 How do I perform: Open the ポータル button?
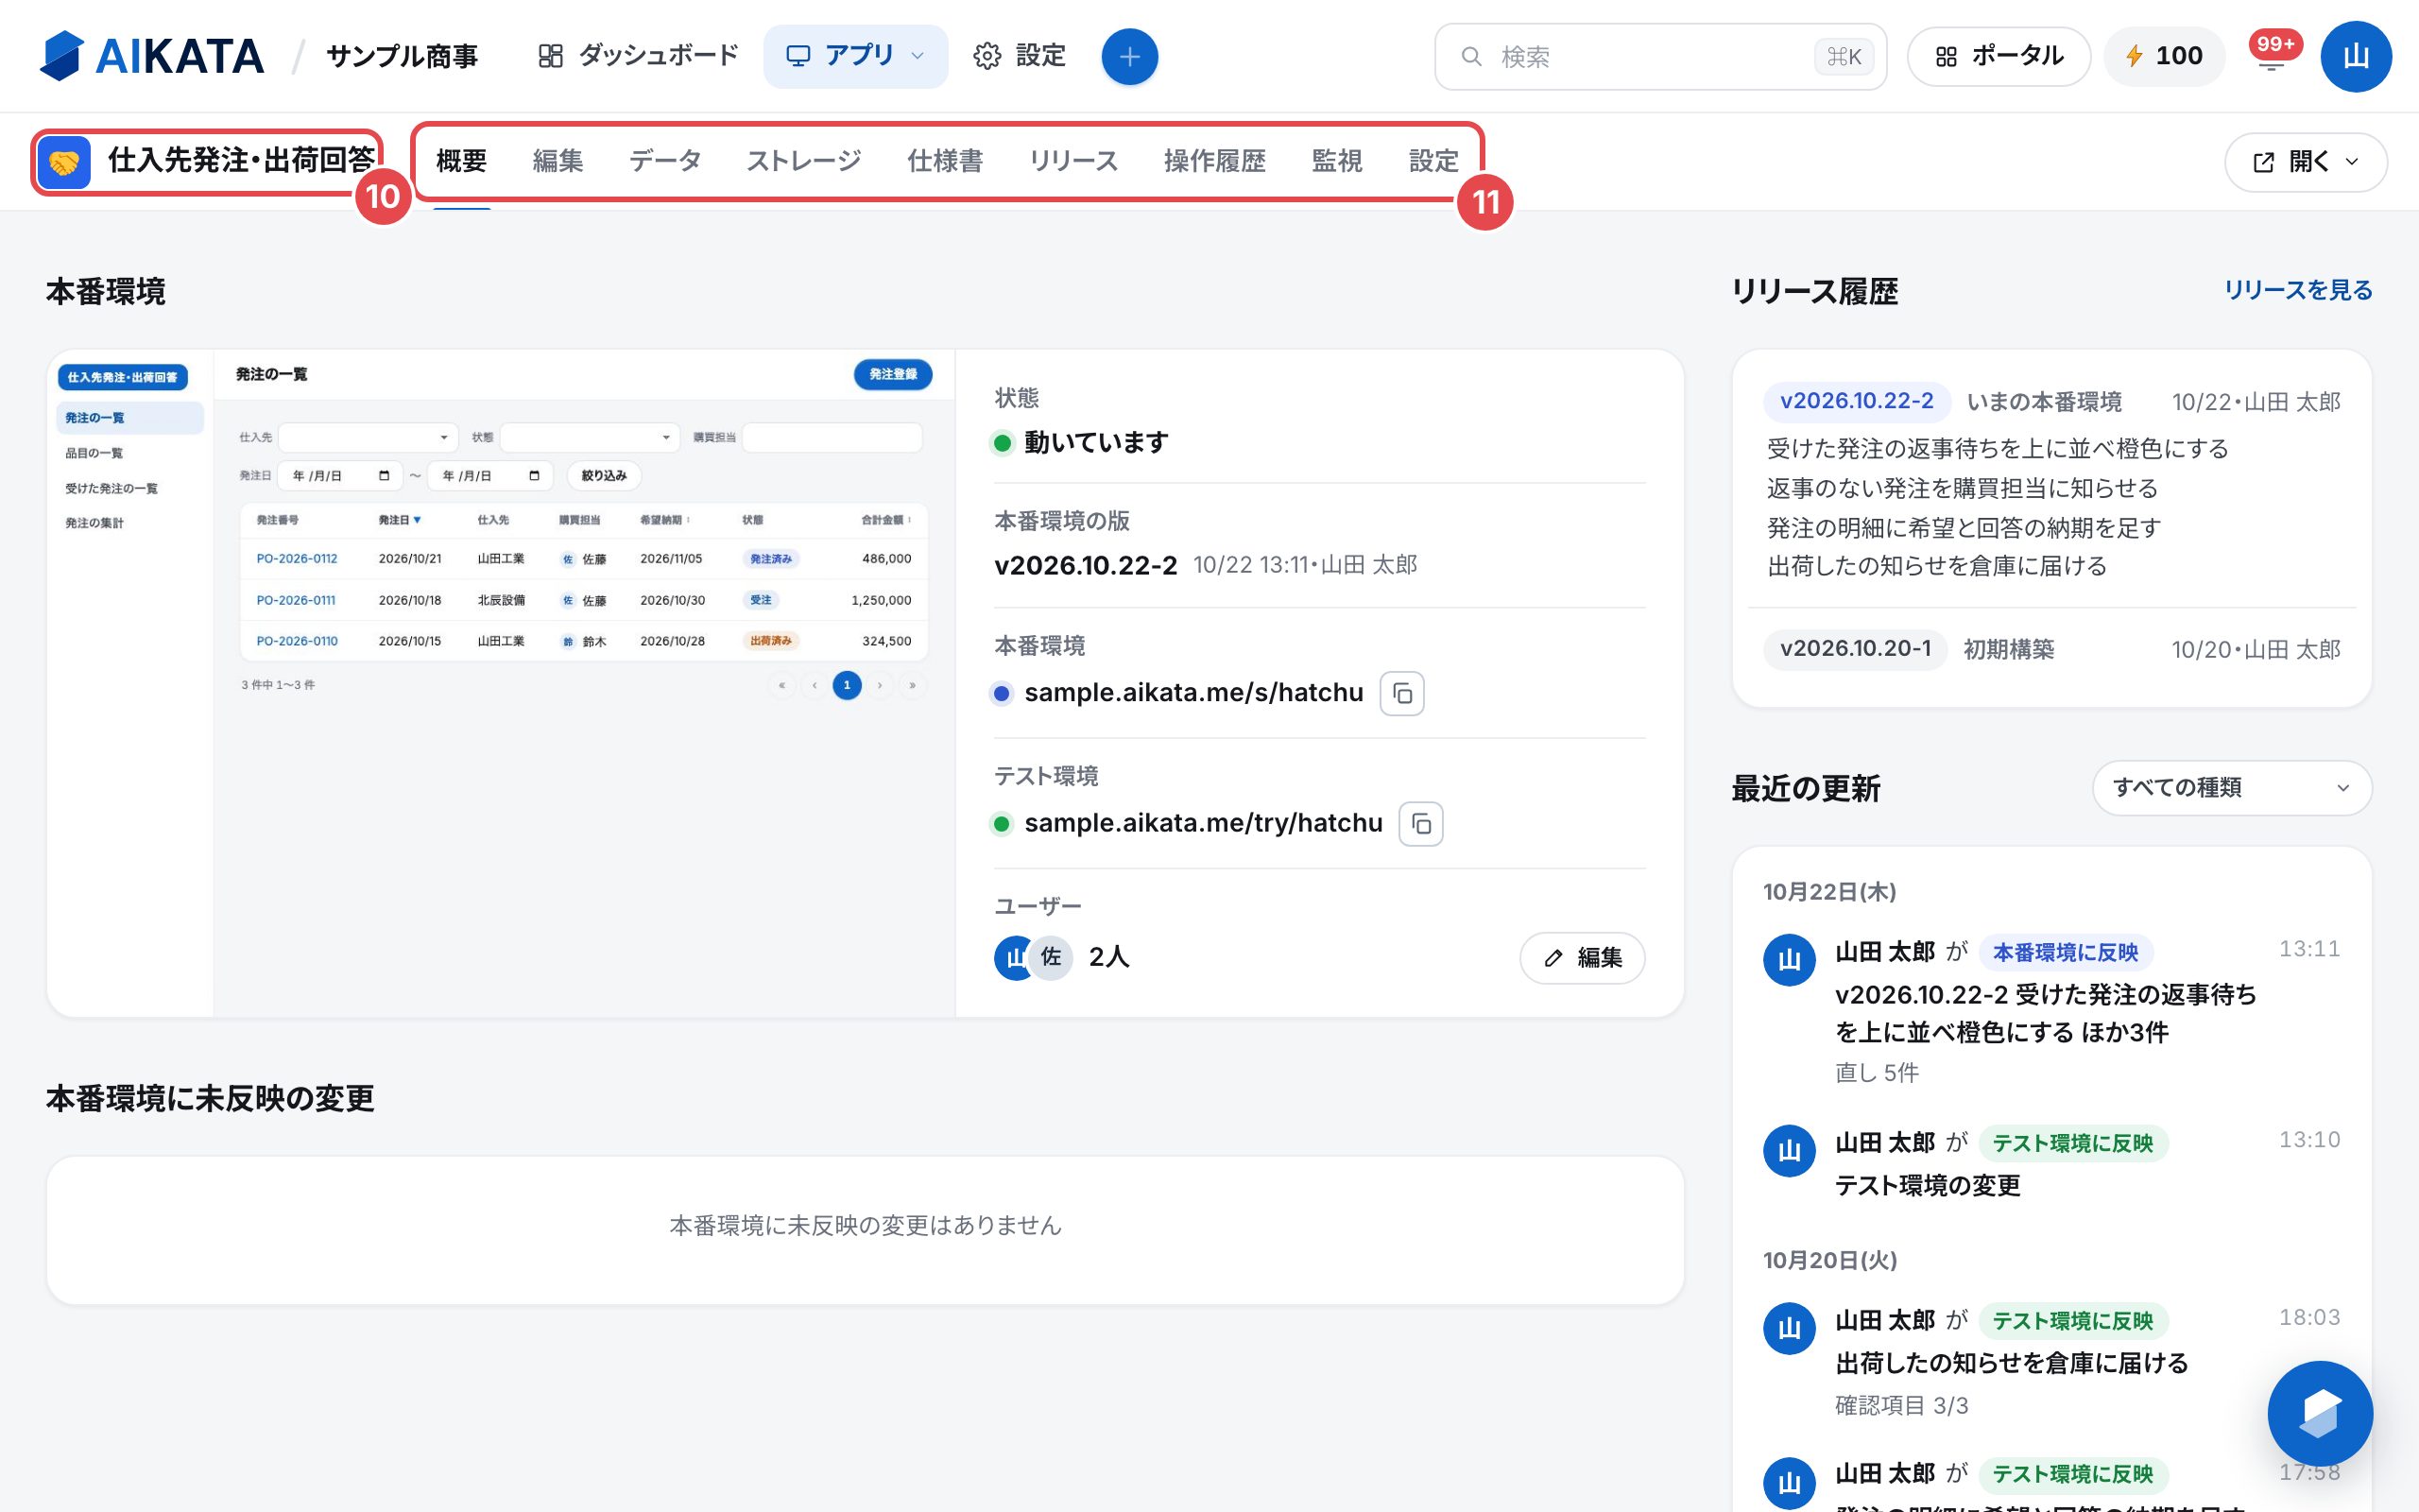pos(1999,56)
